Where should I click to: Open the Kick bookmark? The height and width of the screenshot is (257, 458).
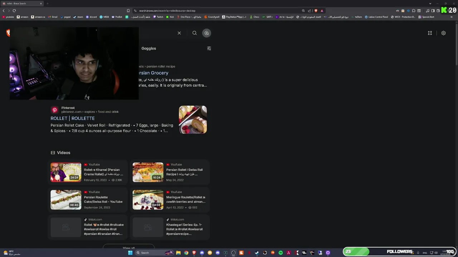pos(170,17)
